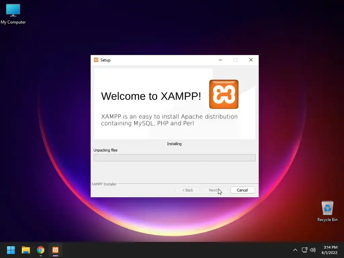Click the Installing status text
Viewport: 344px width, 258px height.
(x=174, y=144)
